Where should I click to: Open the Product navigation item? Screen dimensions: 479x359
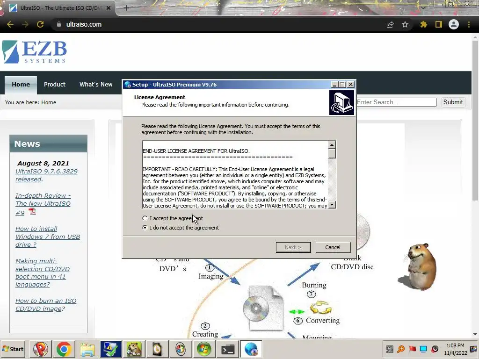(x=55, y=85)
